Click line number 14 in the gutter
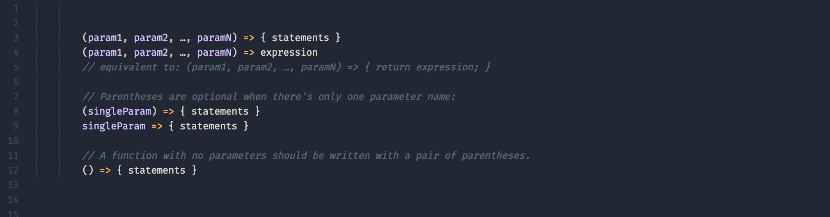Screen dimensions: 830x217 (x=13, y=200)
